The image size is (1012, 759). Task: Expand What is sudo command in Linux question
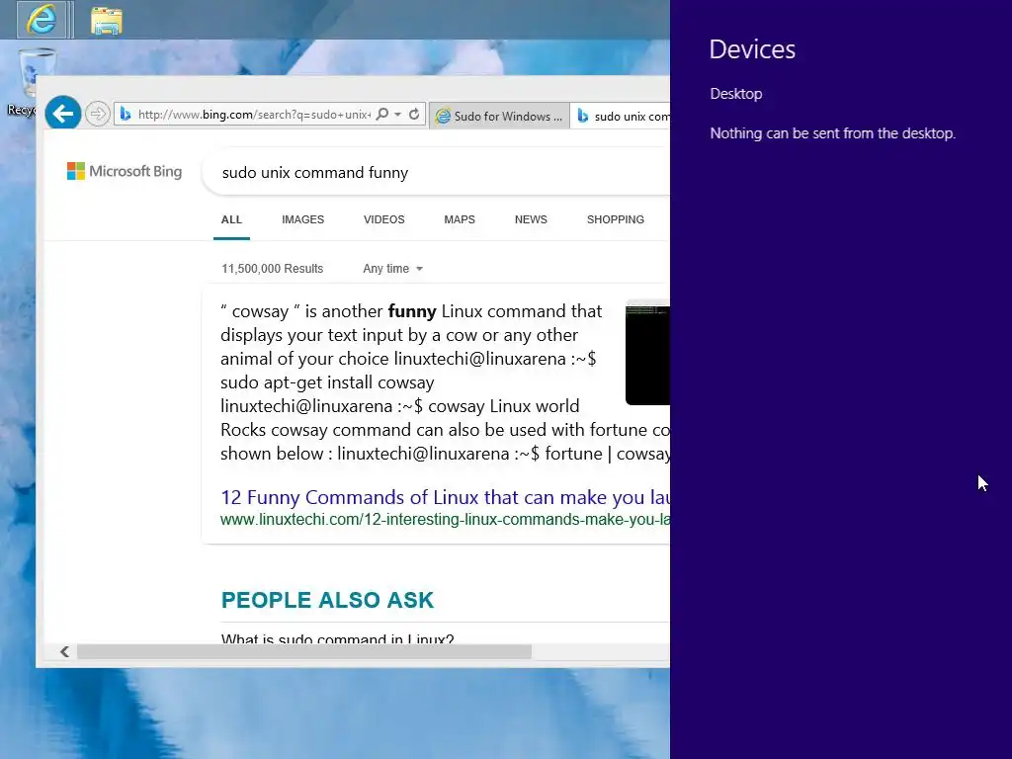(x=338, y=638)
